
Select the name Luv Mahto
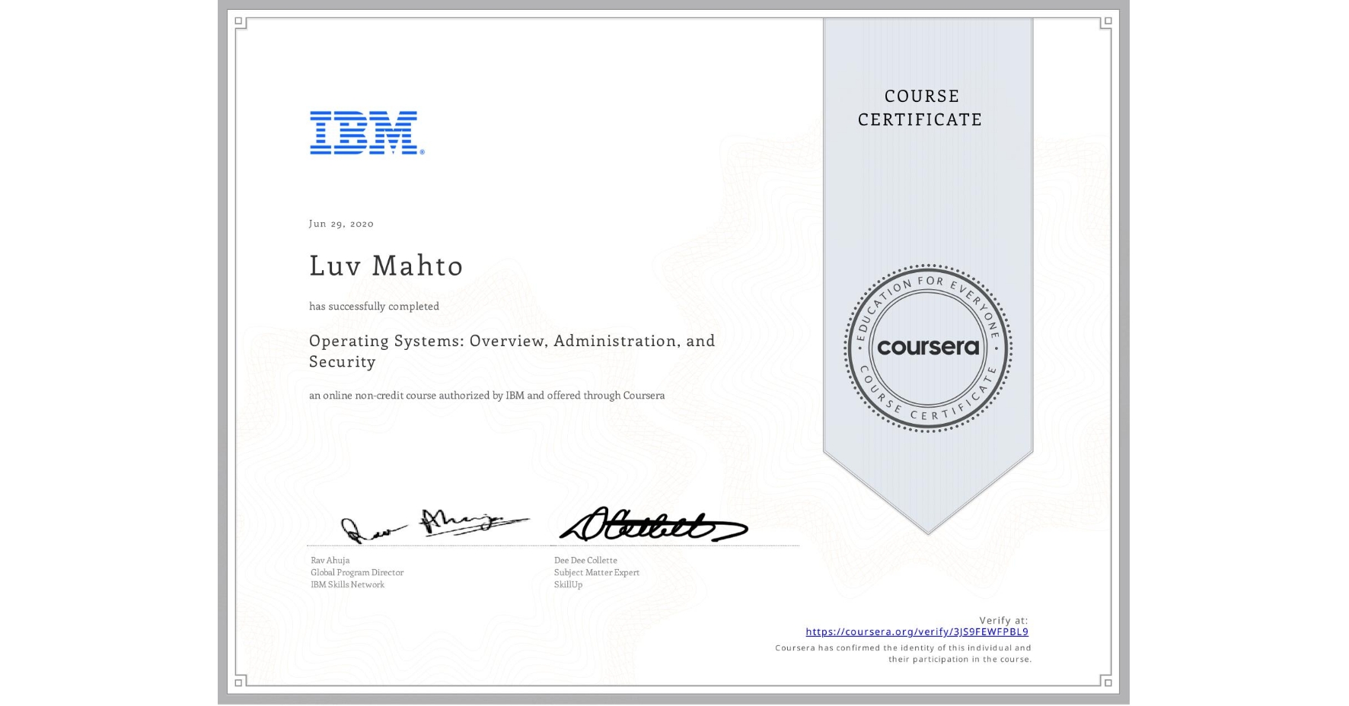pos(385,266)
